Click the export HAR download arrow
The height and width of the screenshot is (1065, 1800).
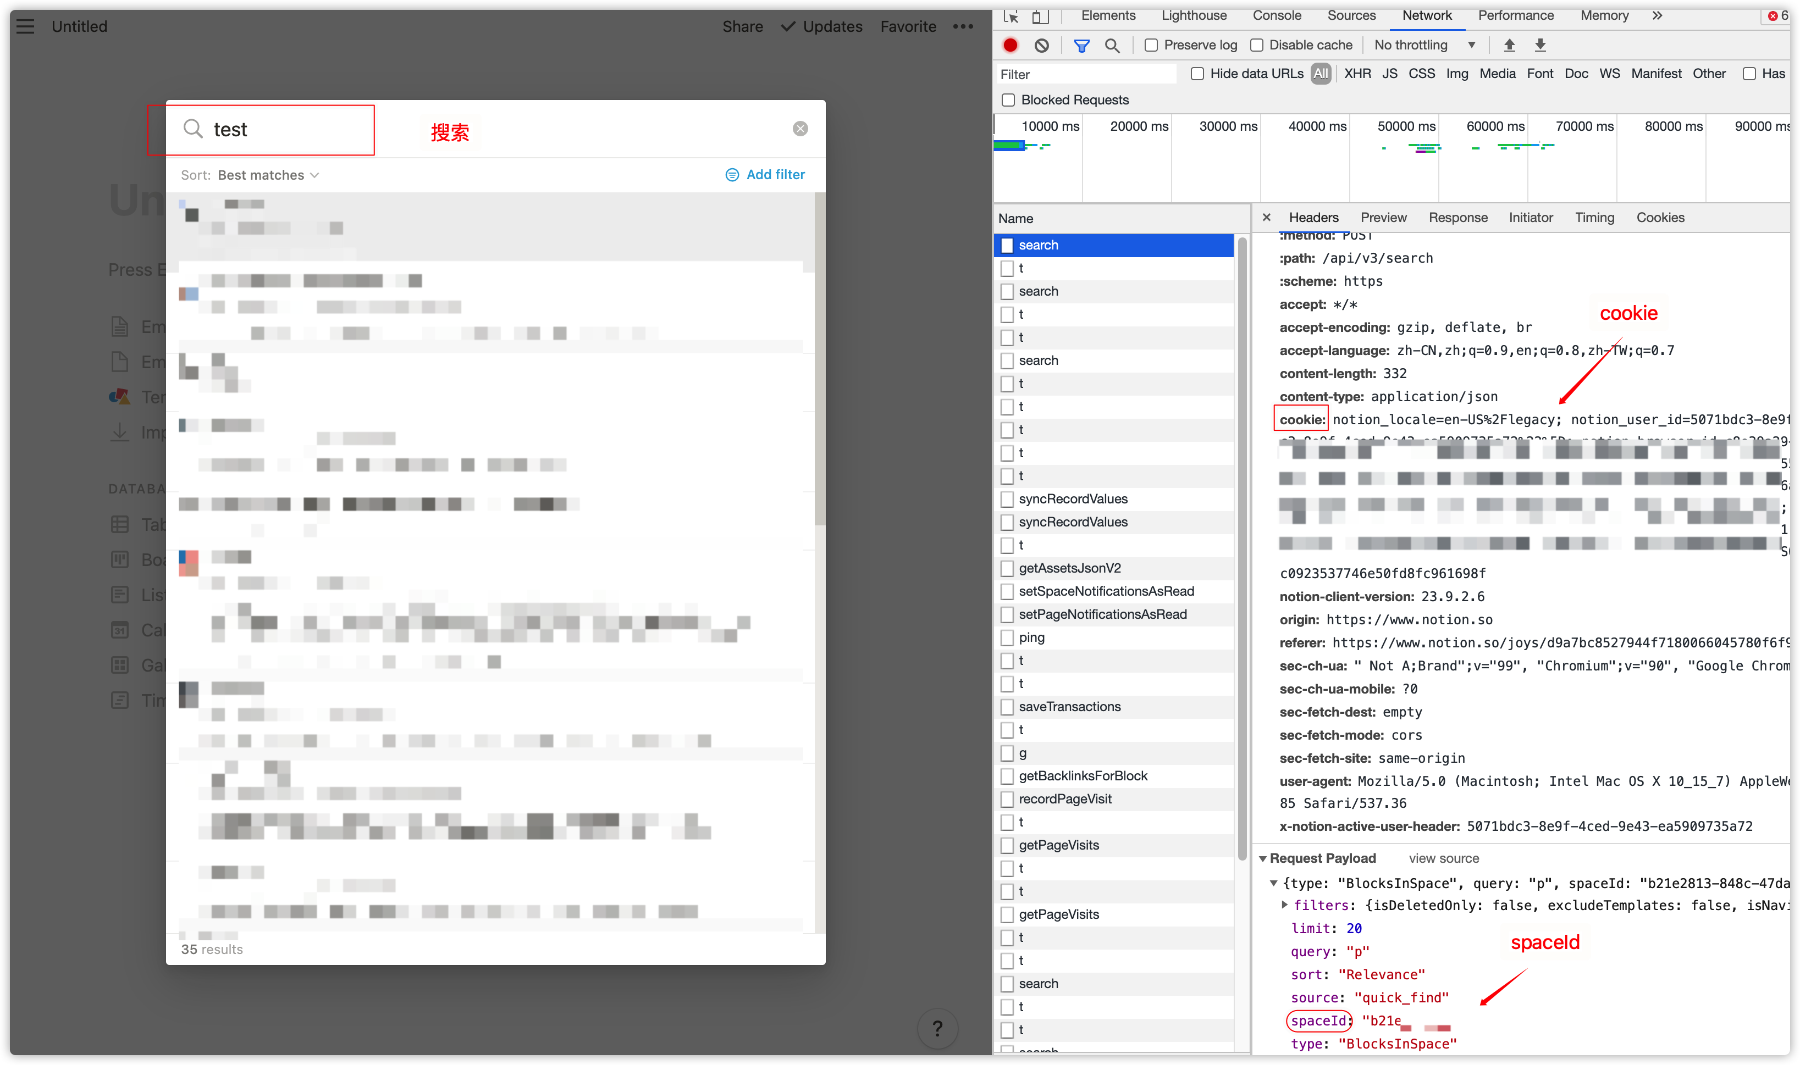[x=1540, y=45]
